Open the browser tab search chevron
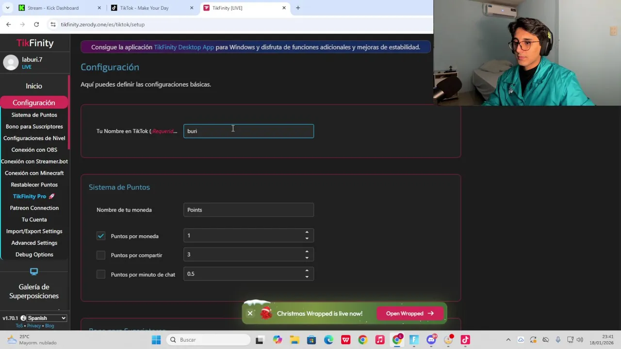This screenshot has height=349, width=621. [7, 8]
